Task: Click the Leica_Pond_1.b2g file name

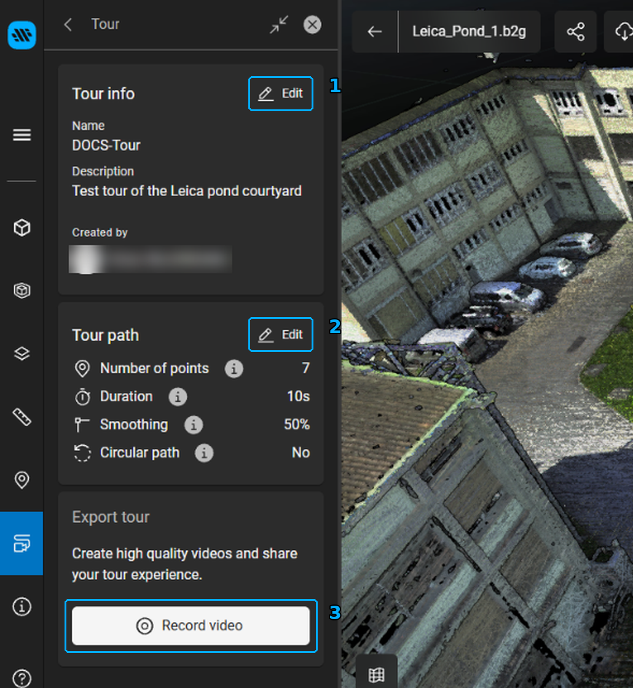Action: (469, 31)
